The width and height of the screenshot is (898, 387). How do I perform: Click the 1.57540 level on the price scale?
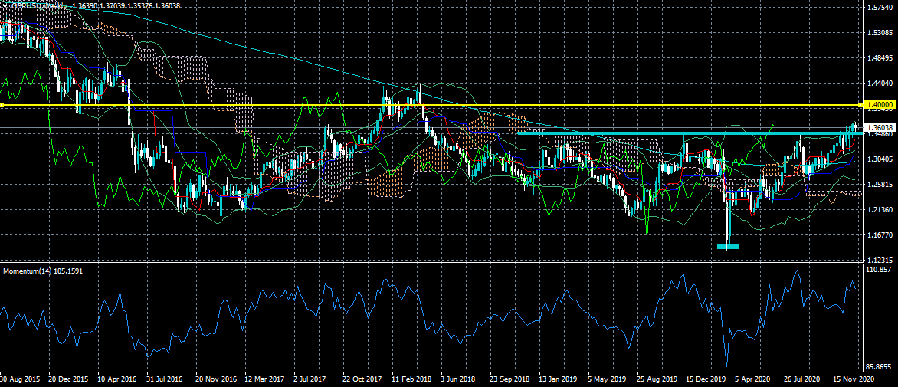[x=878, y=8]
